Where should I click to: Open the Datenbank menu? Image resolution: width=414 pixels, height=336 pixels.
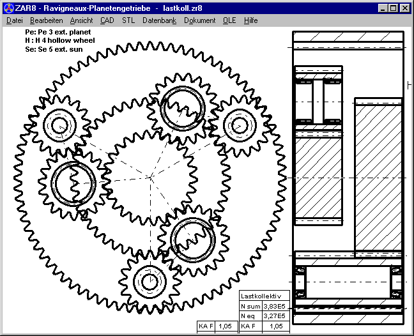[159, 20]
